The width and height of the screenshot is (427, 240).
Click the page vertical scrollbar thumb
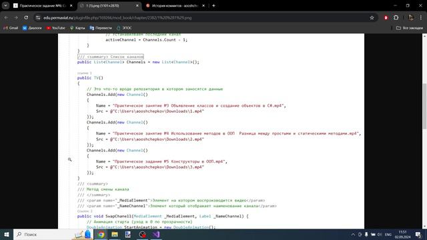(x=424, y=106)
